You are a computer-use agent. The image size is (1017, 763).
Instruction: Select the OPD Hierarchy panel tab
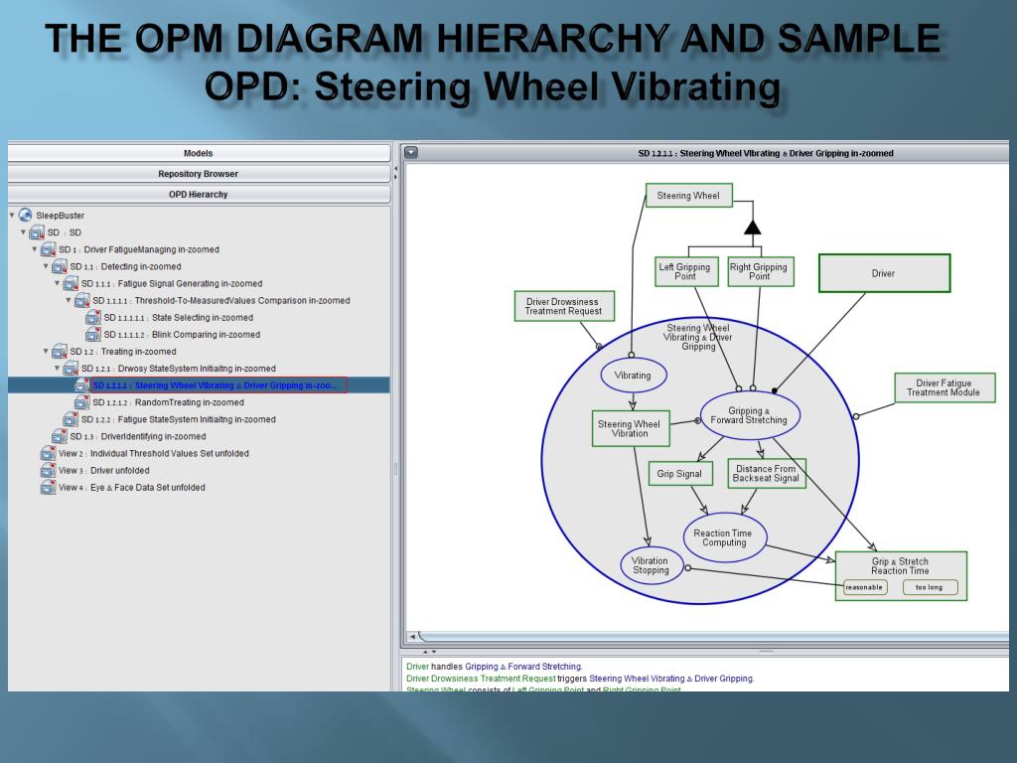coord(199,194)
